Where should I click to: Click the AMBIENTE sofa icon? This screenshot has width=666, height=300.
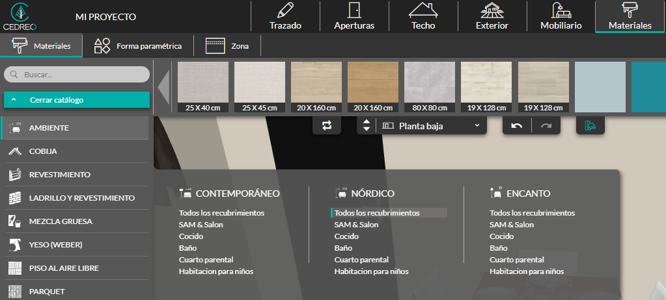tap(15, 127)
